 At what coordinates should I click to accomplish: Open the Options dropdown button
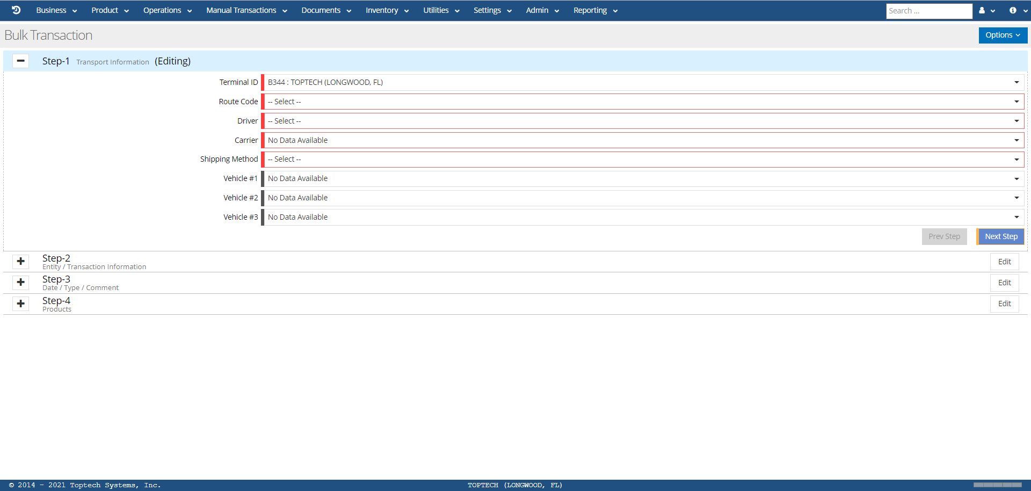(1003, 35)
